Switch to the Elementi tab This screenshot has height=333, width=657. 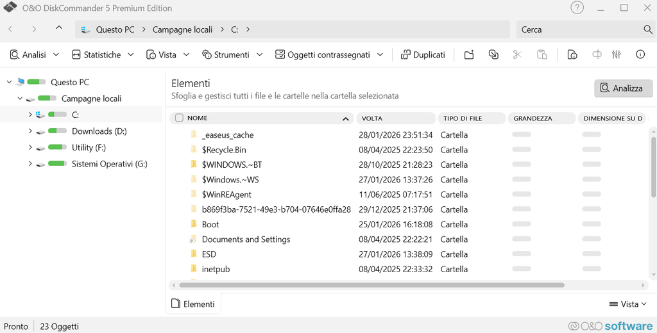pos(194,304)
